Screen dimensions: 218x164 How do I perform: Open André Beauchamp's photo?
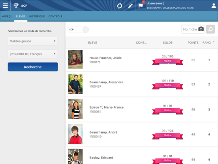pos(75,134)
